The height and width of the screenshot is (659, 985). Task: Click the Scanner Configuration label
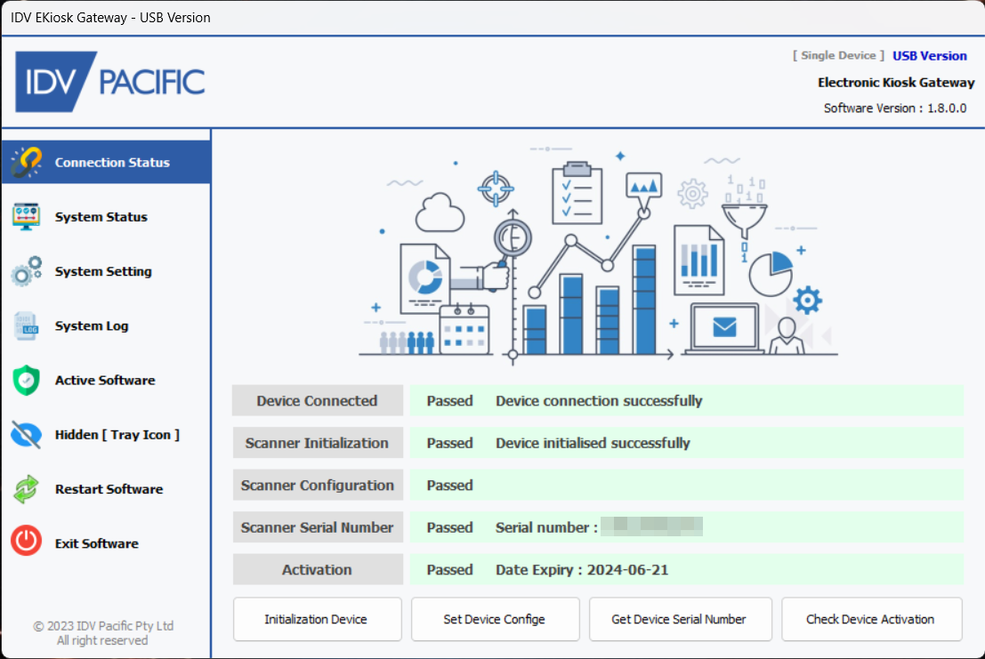pos(318,486)
